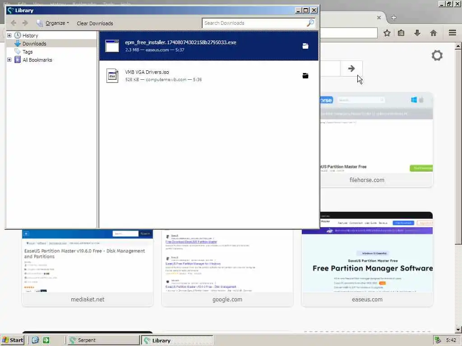Open the mediaket.net tile

coord(88,268)
